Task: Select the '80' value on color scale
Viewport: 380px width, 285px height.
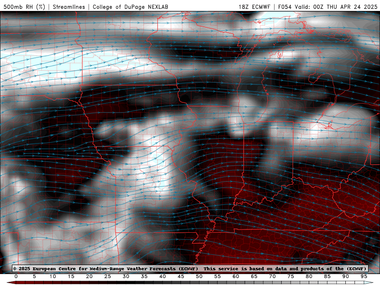Action: point(309,276)
